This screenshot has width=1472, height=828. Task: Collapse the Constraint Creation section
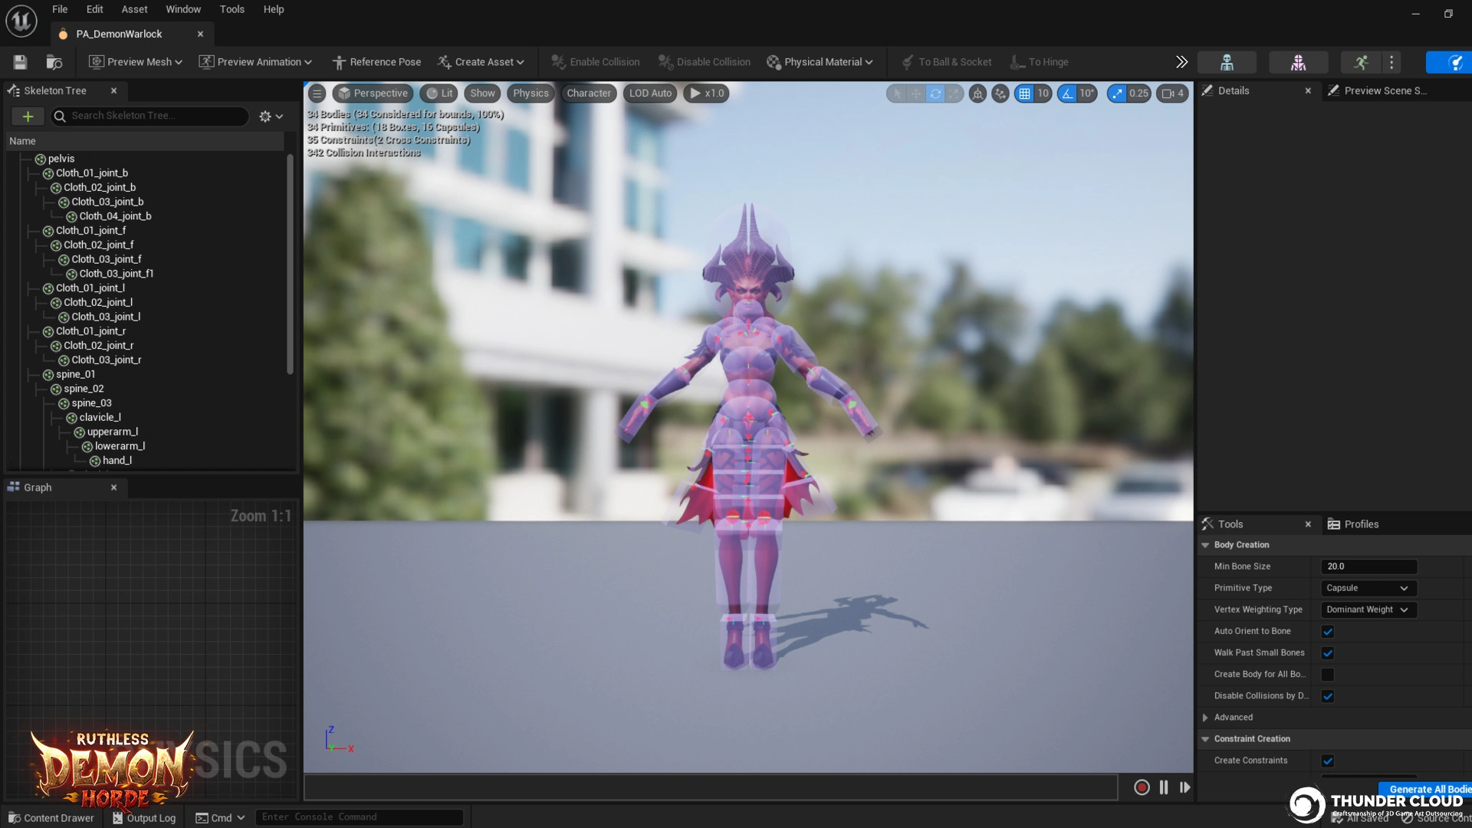[1205, 739]
